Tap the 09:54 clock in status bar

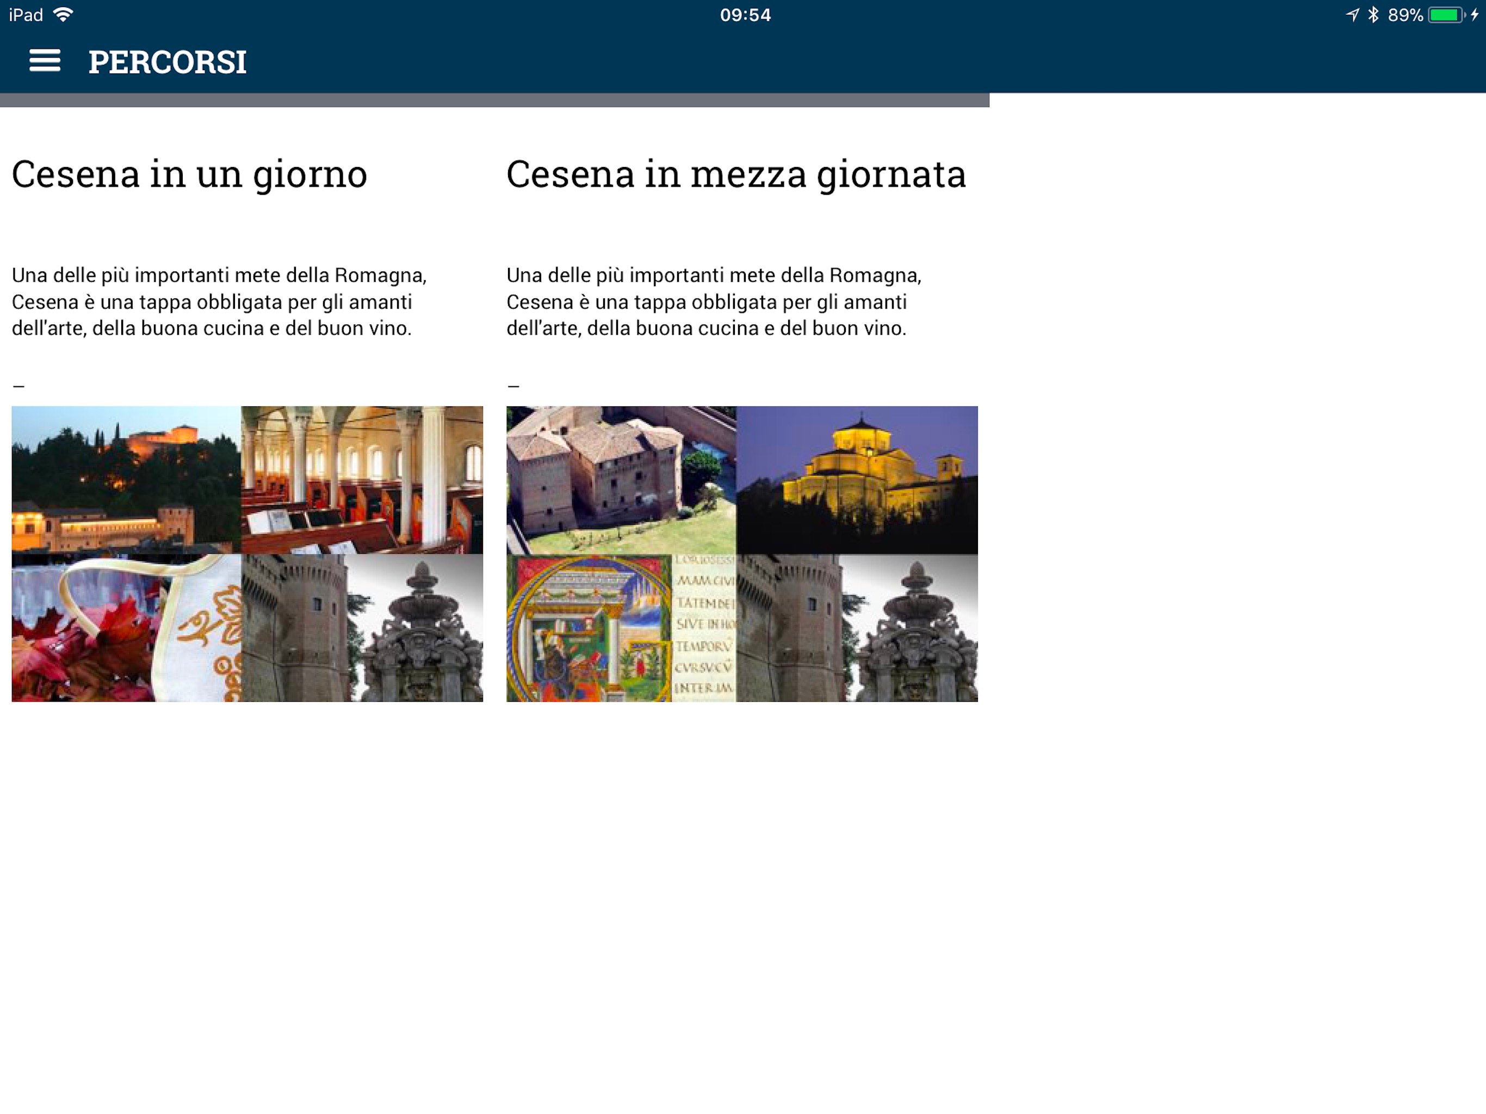744,15
